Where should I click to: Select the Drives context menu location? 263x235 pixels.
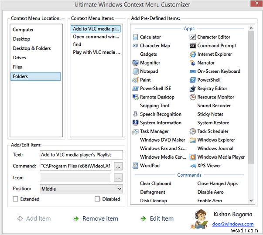click(20, 58)
